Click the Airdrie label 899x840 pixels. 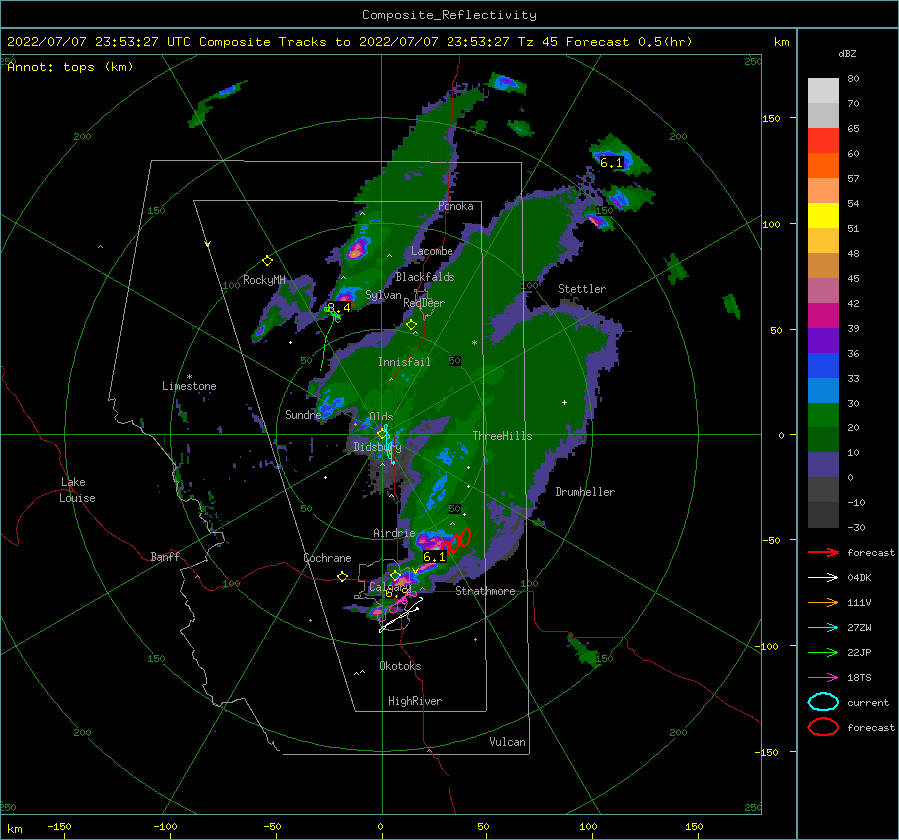[x=394, y=533]
